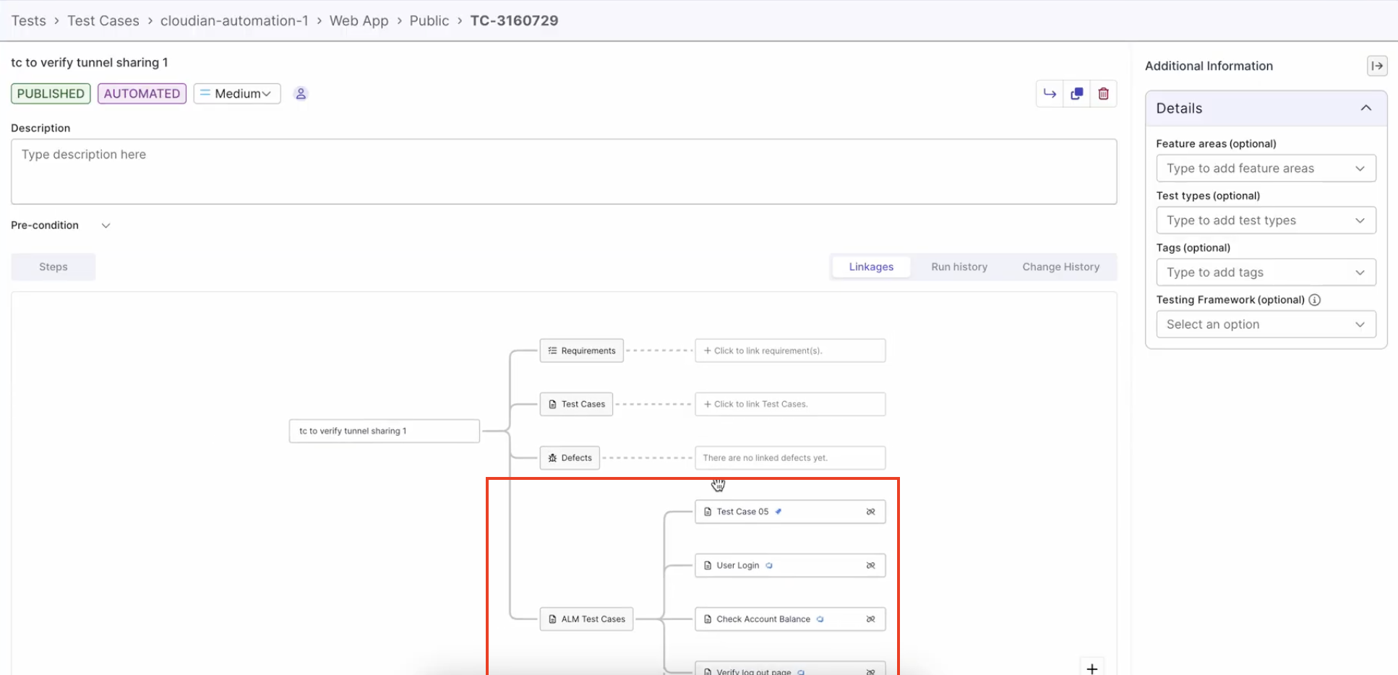Image resolution: width=1398 pixels, height=675 pixels.
Task: Click to link Test Cases
Action: pyautogui.click(x=790, y=404)
